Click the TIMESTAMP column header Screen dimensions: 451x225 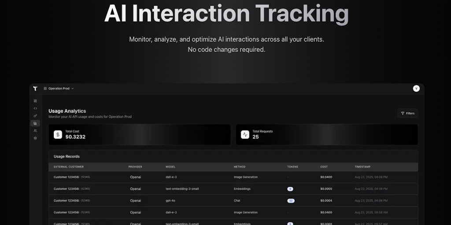click(x=362, y=167)
